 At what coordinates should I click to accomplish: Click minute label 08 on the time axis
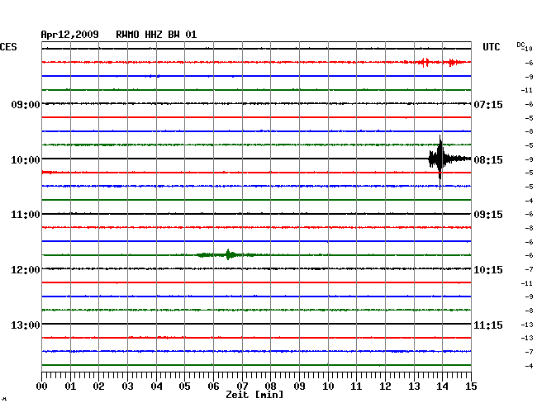(x=270, y=387)
